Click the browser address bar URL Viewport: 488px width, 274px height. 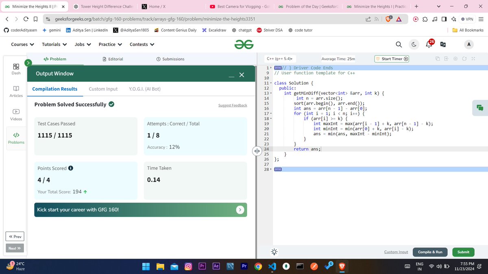tap(155, 19)
